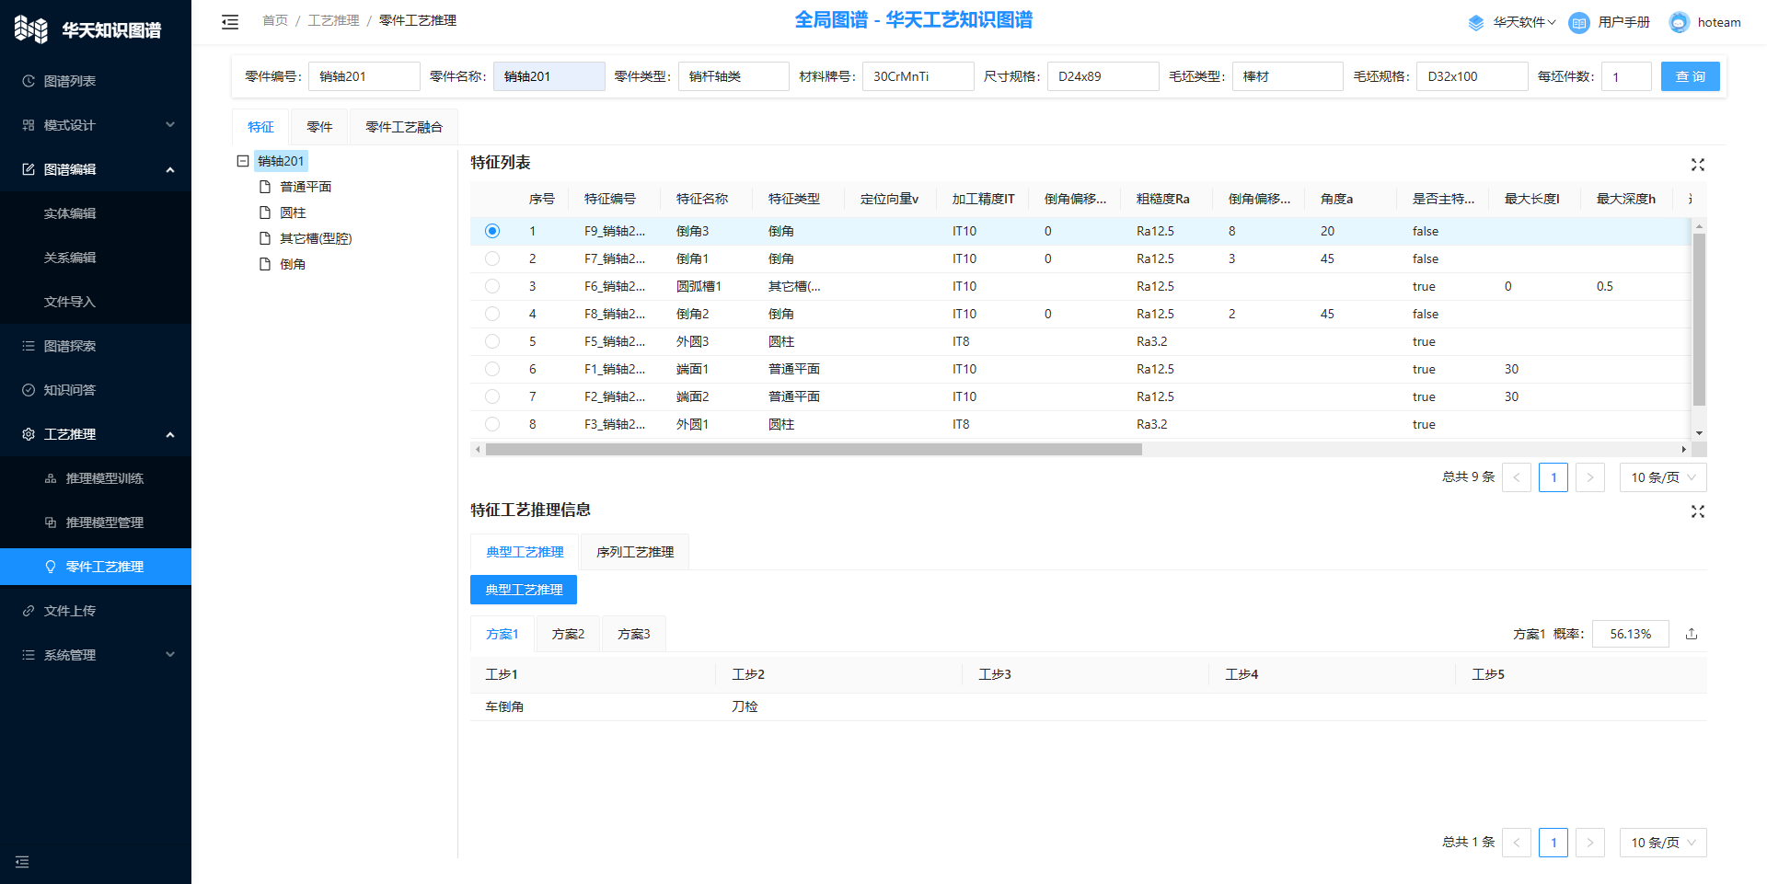Screen dimensions: 1767x884
Task: Select radio button for row 5 外圆3
Action: pos(492,342)
